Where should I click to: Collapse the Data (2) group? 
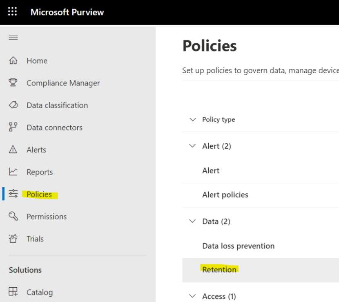tap(192, 221)
